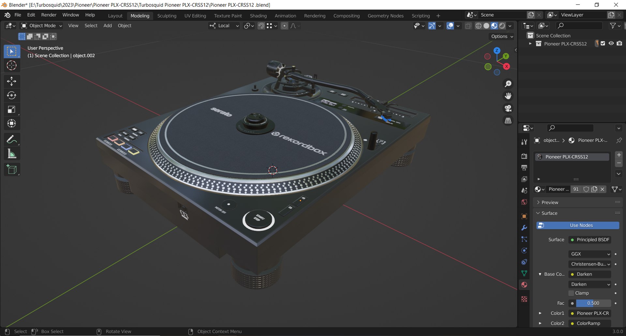The height and width of the screenshot is (336, 626).
Task: Expand Pioneer PLX-CRSS12 collection in outliner
Action: tap(530, 43)
